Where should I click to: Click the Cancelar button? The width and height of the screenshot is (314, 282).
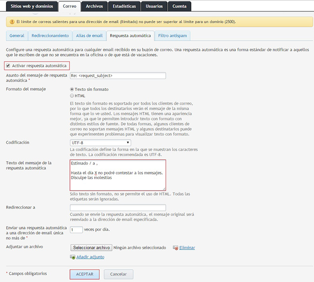tap(118, 274)
